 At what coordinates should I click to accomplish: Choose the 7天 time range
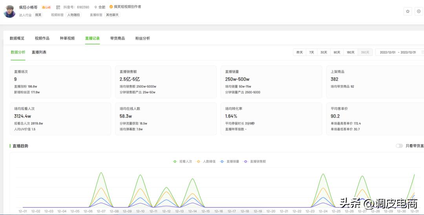(312, 52)
